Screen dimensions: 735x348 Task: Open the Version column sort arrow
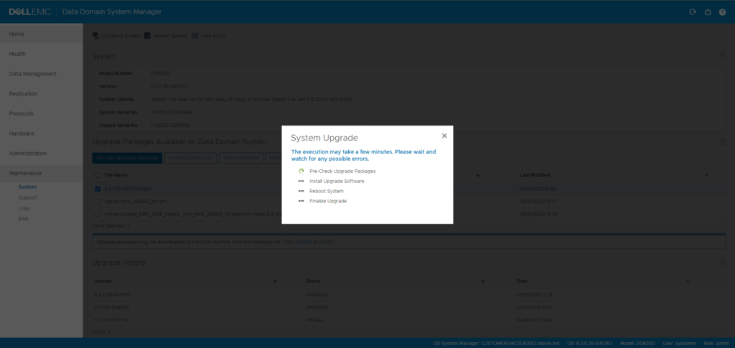tap(275, 281)
